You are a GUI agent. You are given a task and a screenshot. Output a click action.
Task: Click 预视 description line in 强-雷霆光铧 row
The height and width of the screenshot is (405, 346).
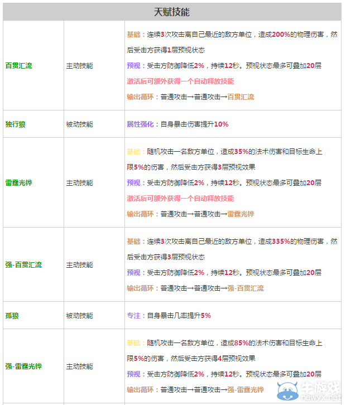point(224,374)
